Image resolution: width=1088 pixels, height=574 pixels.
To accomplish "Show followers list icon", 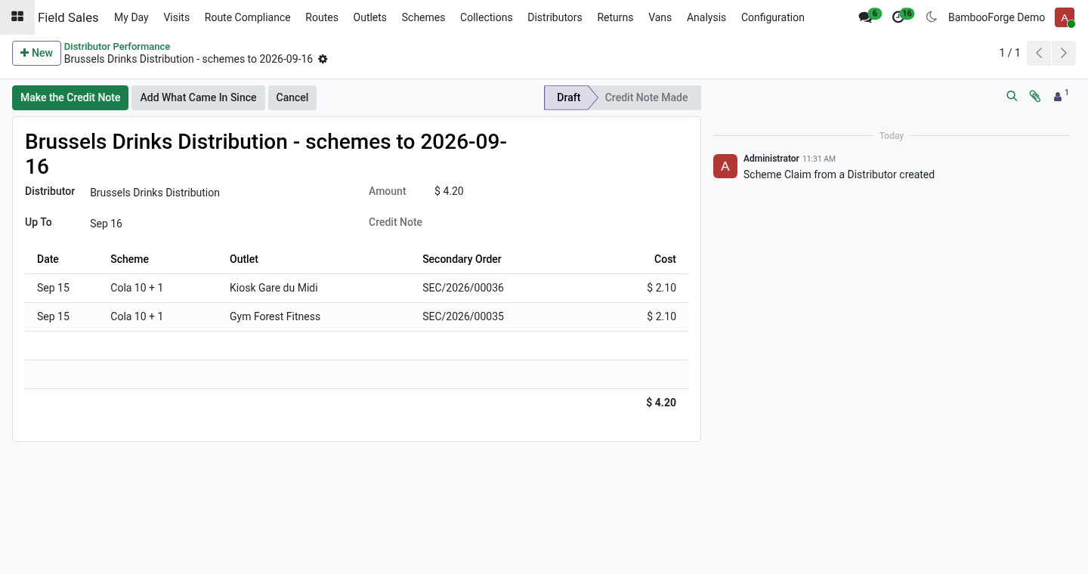I will [x=1061, y=96].
